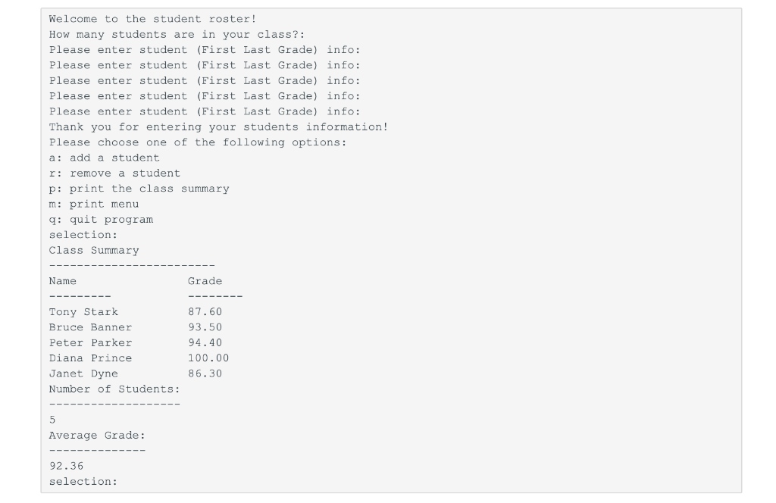Click the 'm: print menu' line

tap(93, 205)
